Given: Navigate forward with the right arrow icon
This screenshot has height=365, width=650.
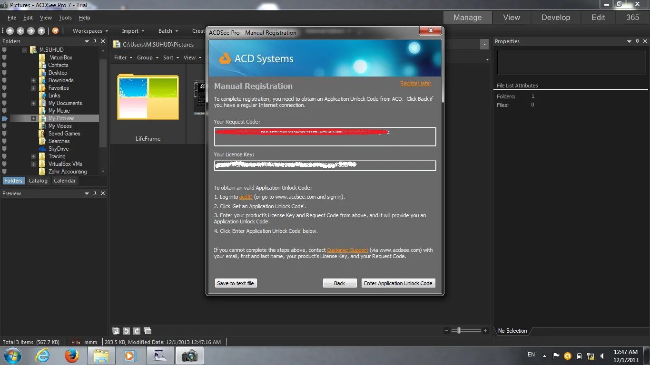Looking at the screenshot, I should click(31, 31).
